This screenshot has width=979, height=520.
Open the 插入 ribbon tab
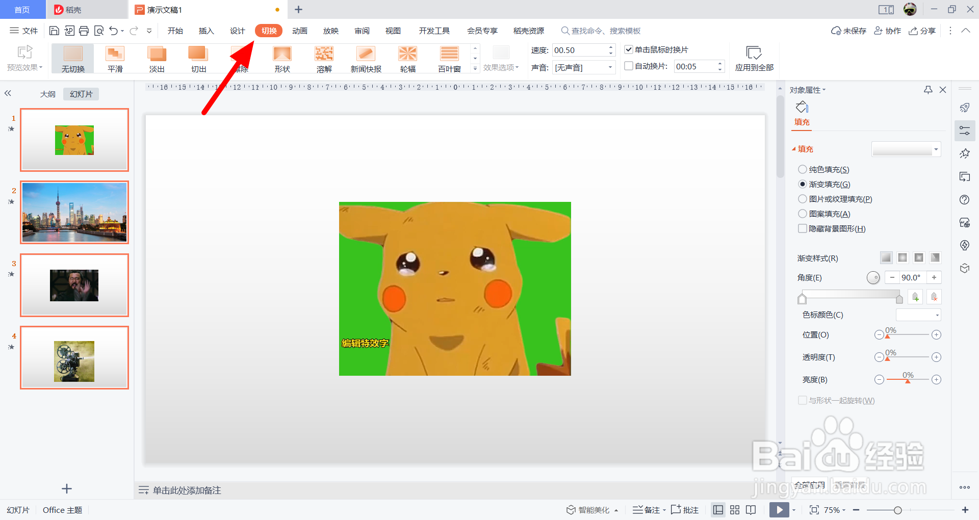[206, 31]
